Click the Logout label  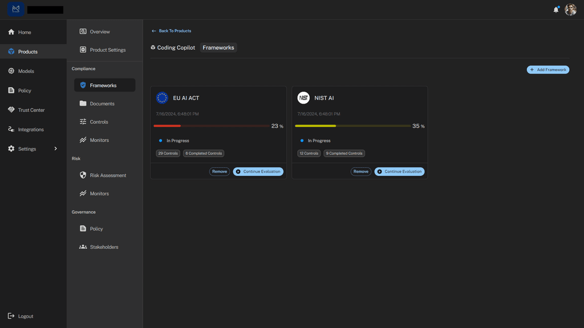point(26,316)
